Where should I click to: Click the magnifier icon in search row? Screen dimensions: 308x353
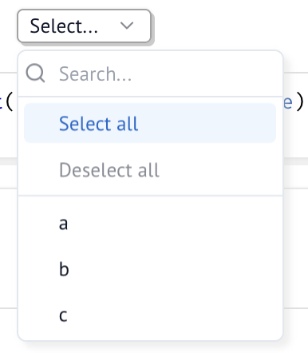coord(35,73)
